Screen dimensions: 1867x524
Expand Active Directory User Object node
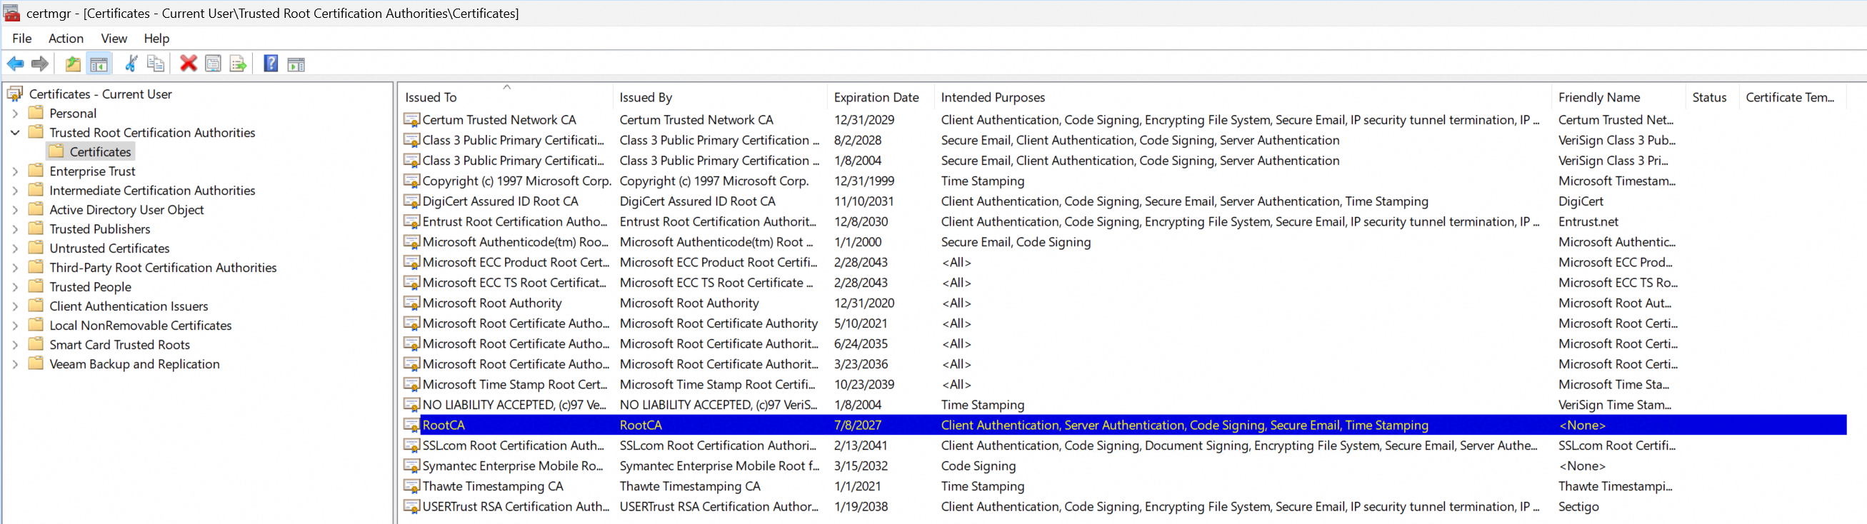pyautogui.click(x=15, y=209)
